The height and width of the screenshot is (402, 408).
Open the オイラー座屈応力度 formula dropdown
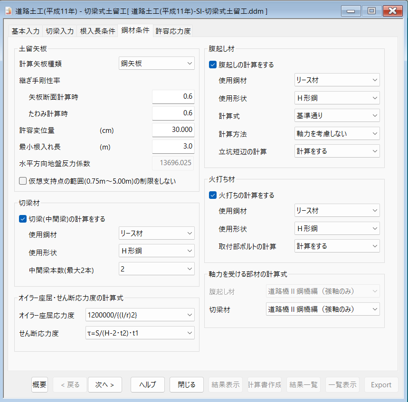(140, 315)
